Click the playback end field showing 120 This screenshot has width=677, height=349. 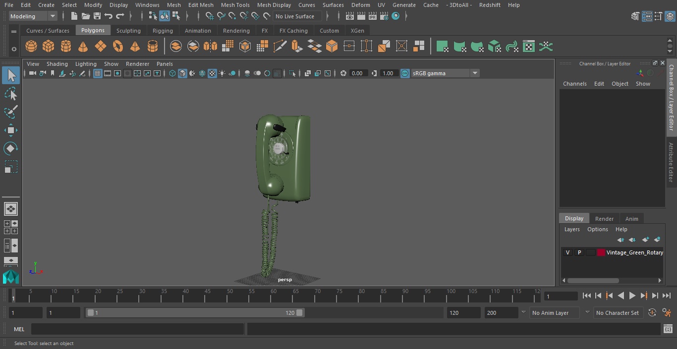(x=463, y=313)
